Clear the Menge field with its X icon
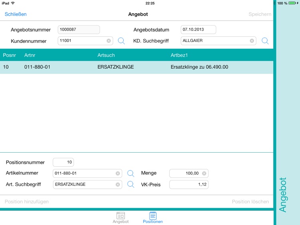This screenshot has height=225, width=300. [204, 173]
